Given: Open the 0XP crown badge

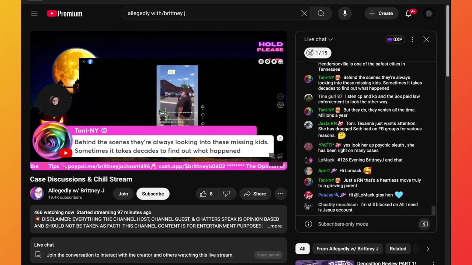Looking at the screenshot, I should pyautogui.click(x=394, y=39).
